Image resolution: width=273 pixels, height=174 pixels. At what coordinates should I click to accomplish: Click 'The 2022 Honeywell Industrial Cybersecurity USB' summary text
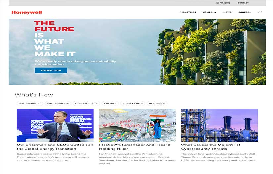218,157
